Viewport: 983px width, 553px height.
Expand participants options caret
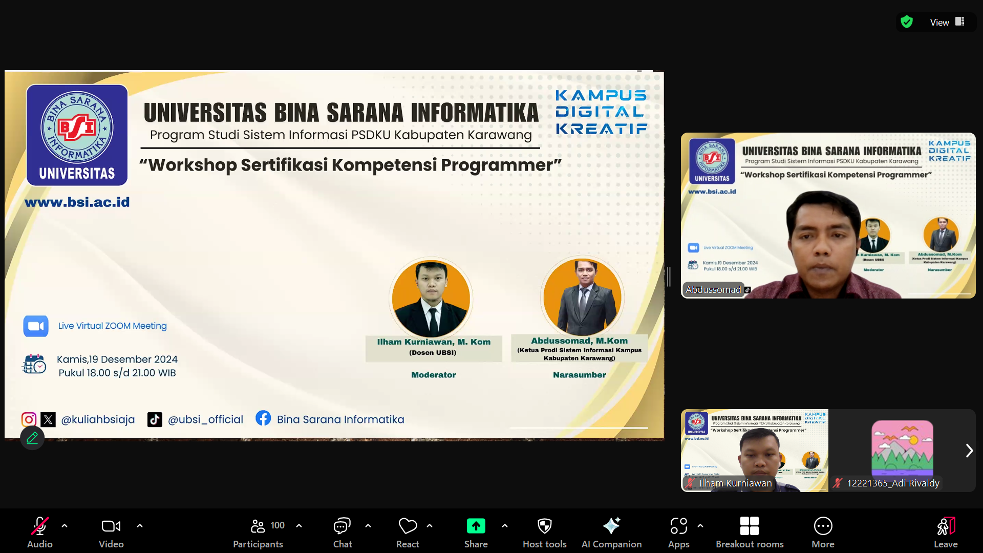tap(299, 526)
